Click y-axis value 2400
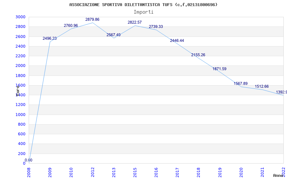The width and height of the screenshot is (287, 179). coord(21,46)
